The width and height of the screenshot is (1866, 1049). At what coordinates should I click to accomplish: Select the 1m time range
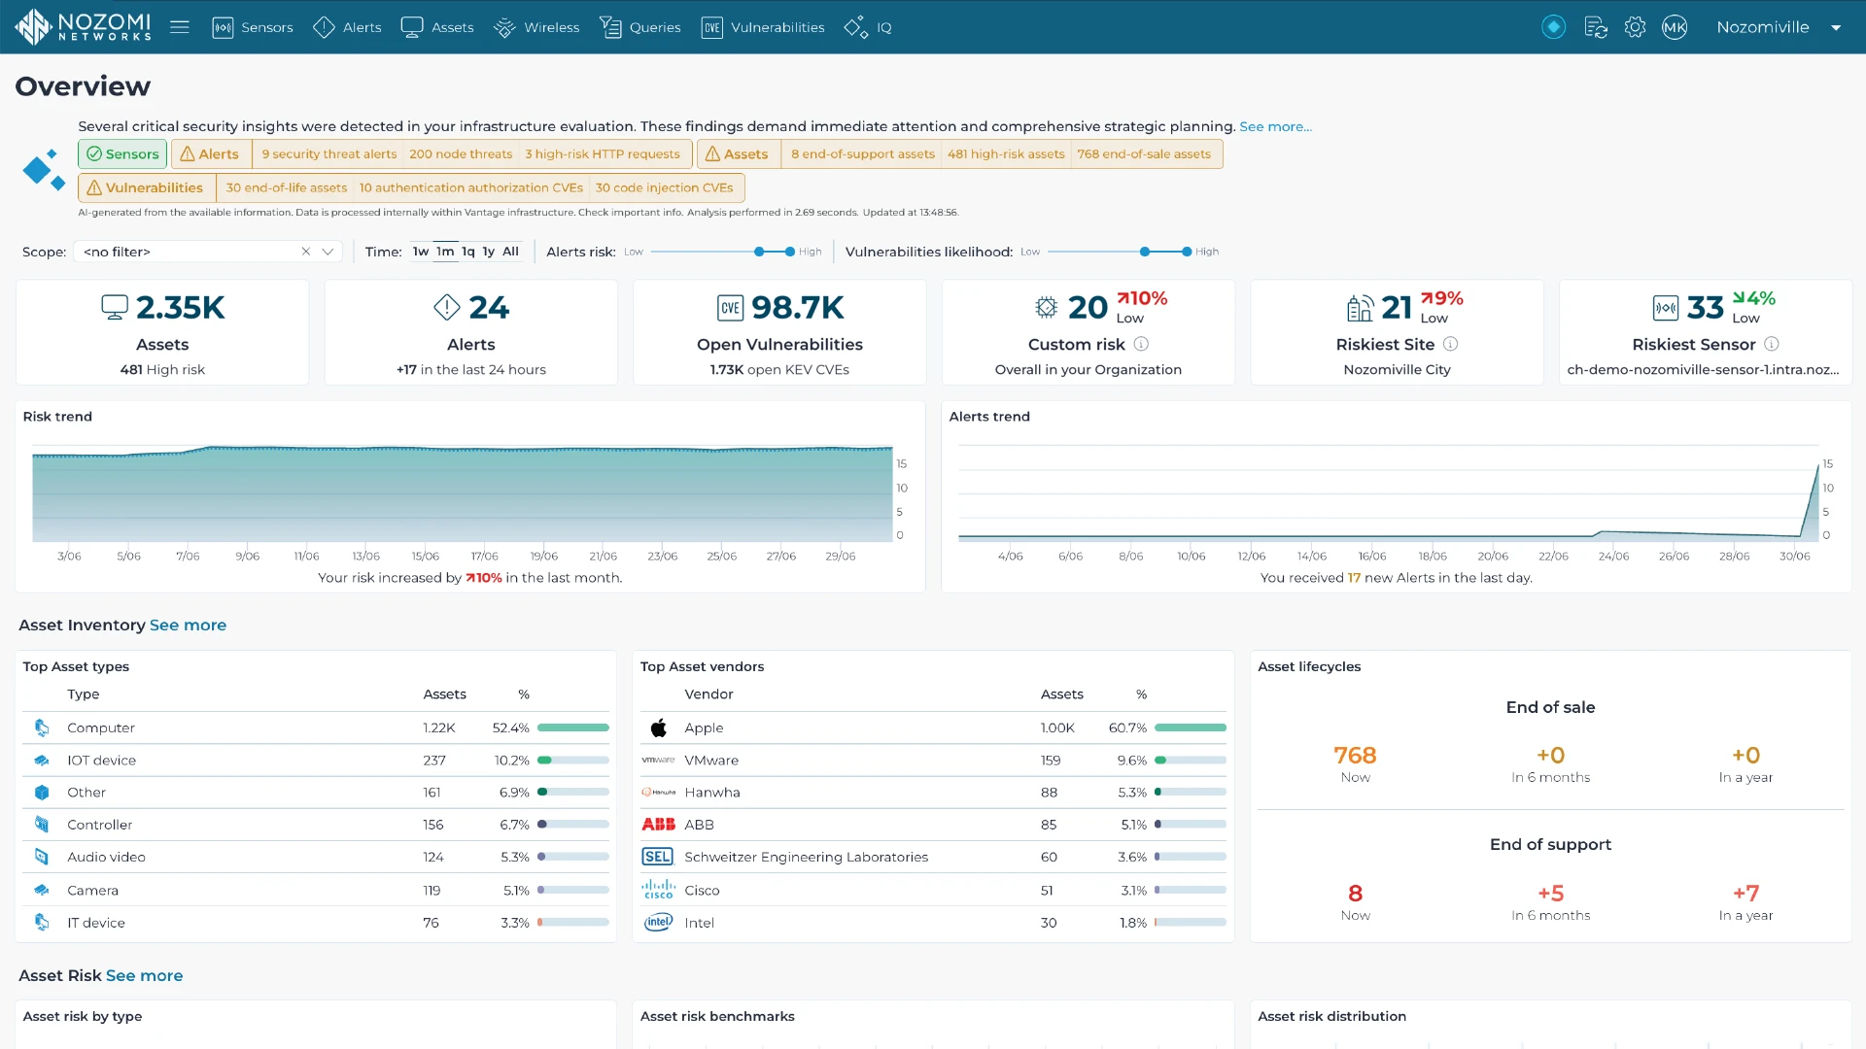(x=445, y=252)
